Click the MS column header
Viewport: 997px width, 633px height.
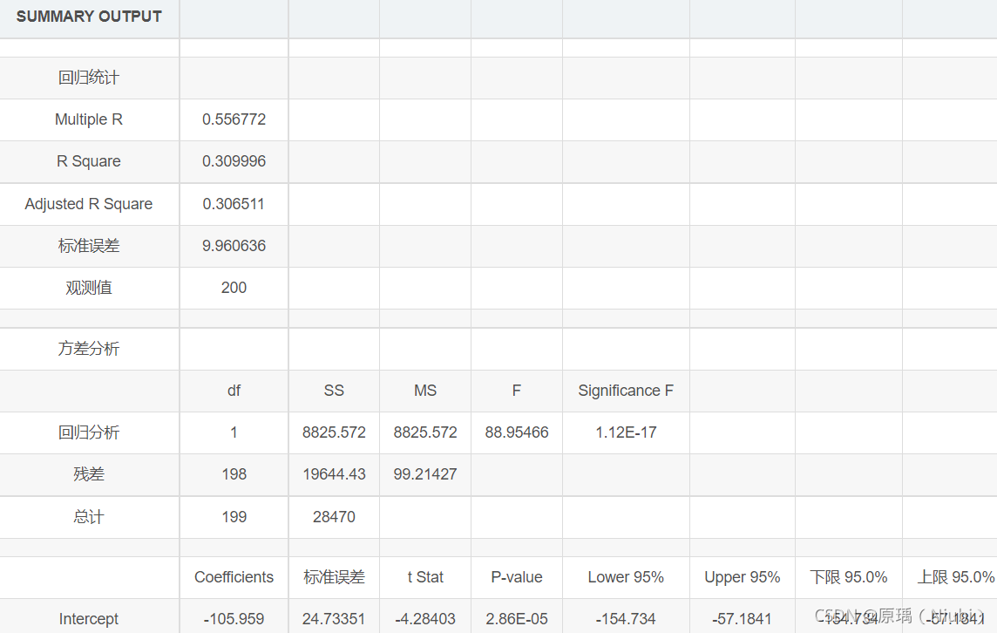[x=425, y=391]
